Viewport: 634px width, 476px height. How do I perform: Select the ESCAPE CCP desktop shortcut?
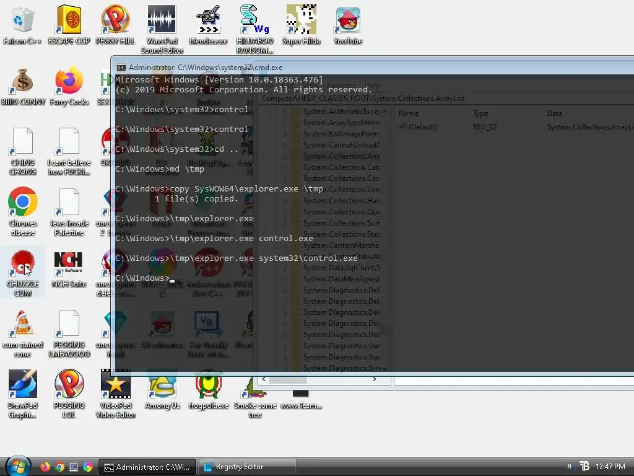69,24
